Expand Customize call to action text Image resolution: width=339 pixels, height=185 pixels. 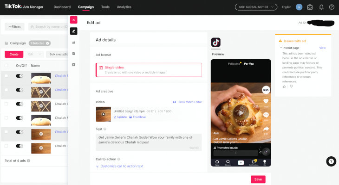122,166
